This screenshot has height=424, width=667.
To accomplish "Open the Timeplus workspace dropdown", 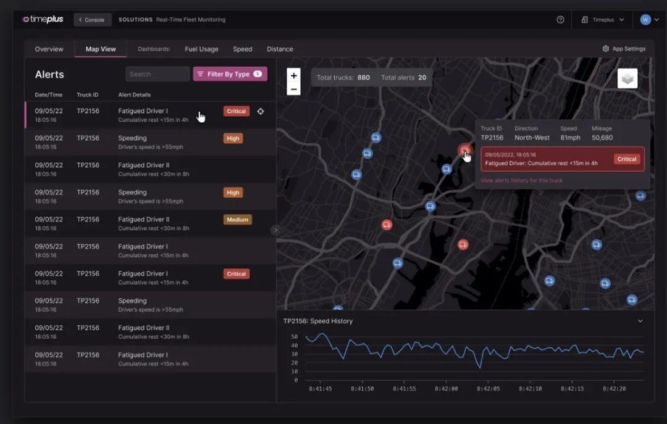I will click(x=602, y=20).
